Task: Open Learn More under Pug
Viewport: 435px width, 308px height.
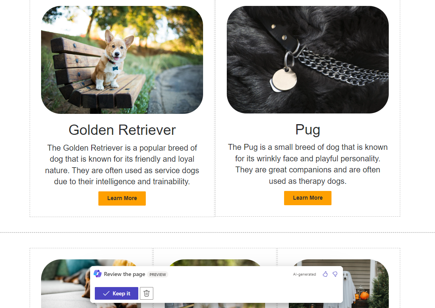Action: [308, 198]
